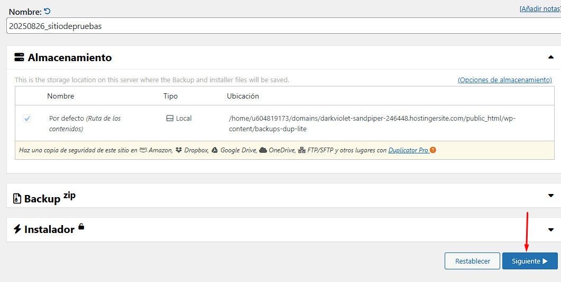Image resolution: width=561 pixels, height=282 pixels.
Task: Click the FTP/SFTP network icon
Action: [x=301, y=150]
